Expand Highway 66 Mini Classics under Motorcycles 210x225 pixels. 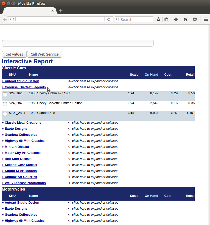(23, 220)
